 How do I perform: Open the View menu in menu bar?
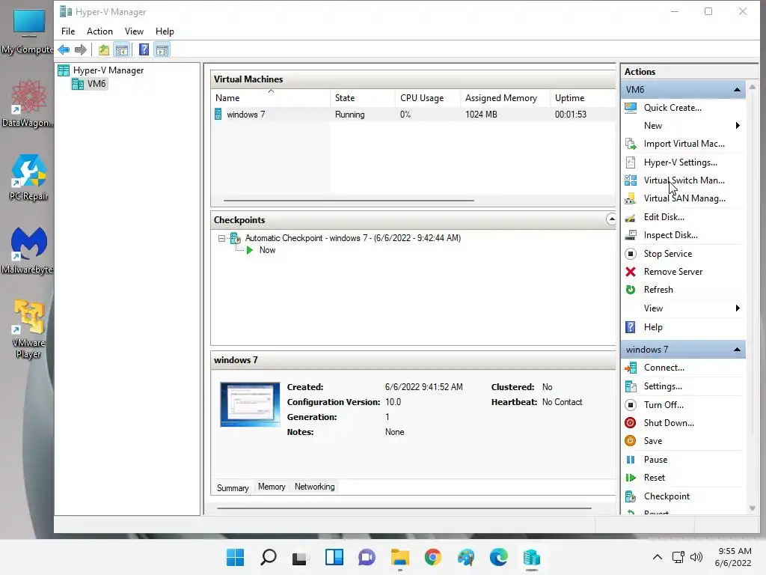click(x=134, y=31)
